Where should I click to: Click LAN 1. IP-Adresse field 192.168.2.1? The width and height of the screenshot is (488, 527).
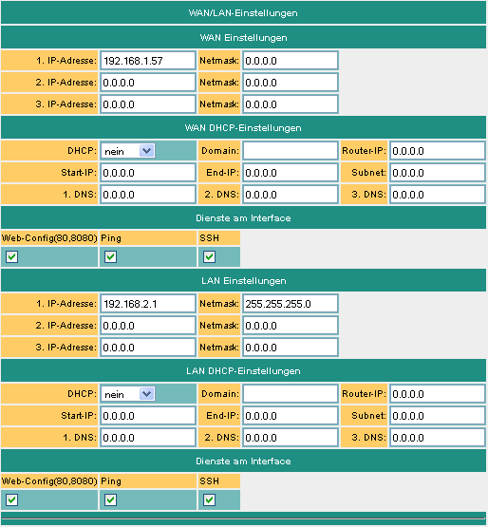click(x=148, y=304)
